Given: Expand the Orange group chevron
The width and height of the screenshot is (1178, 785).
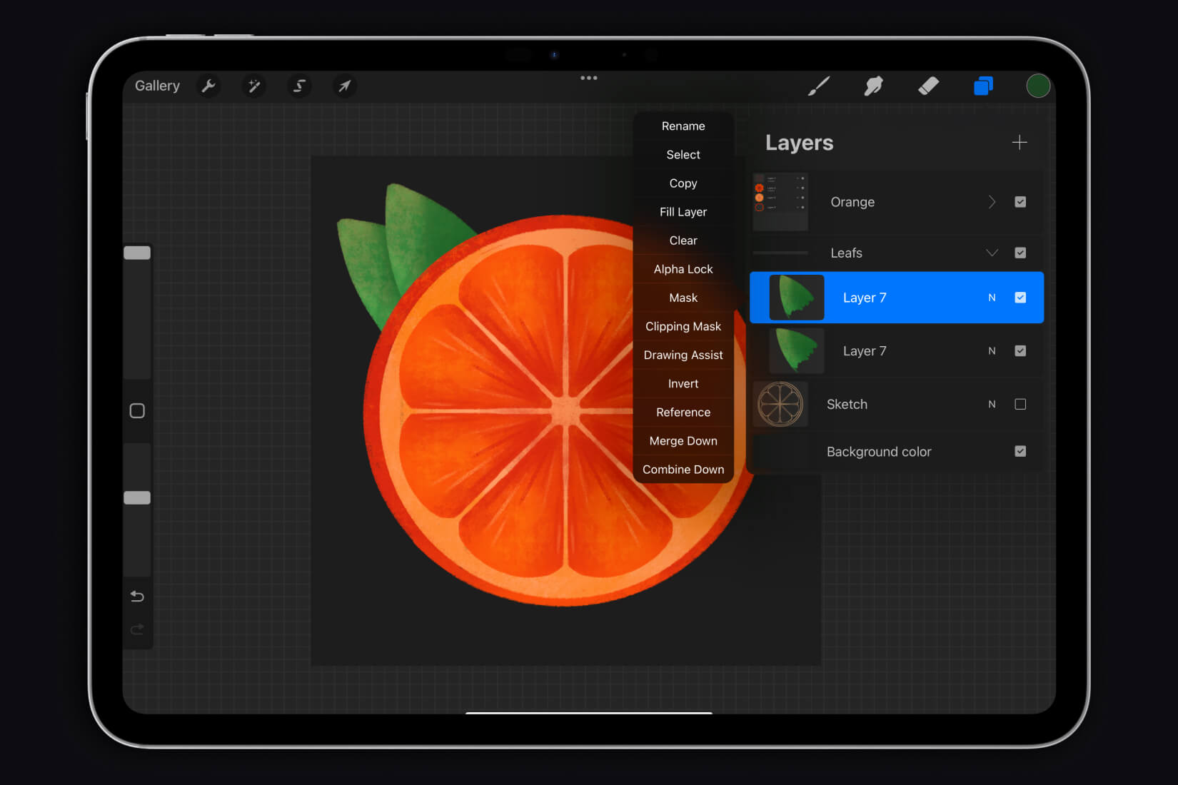Looking at the screenshot, I should pos(992,202).
